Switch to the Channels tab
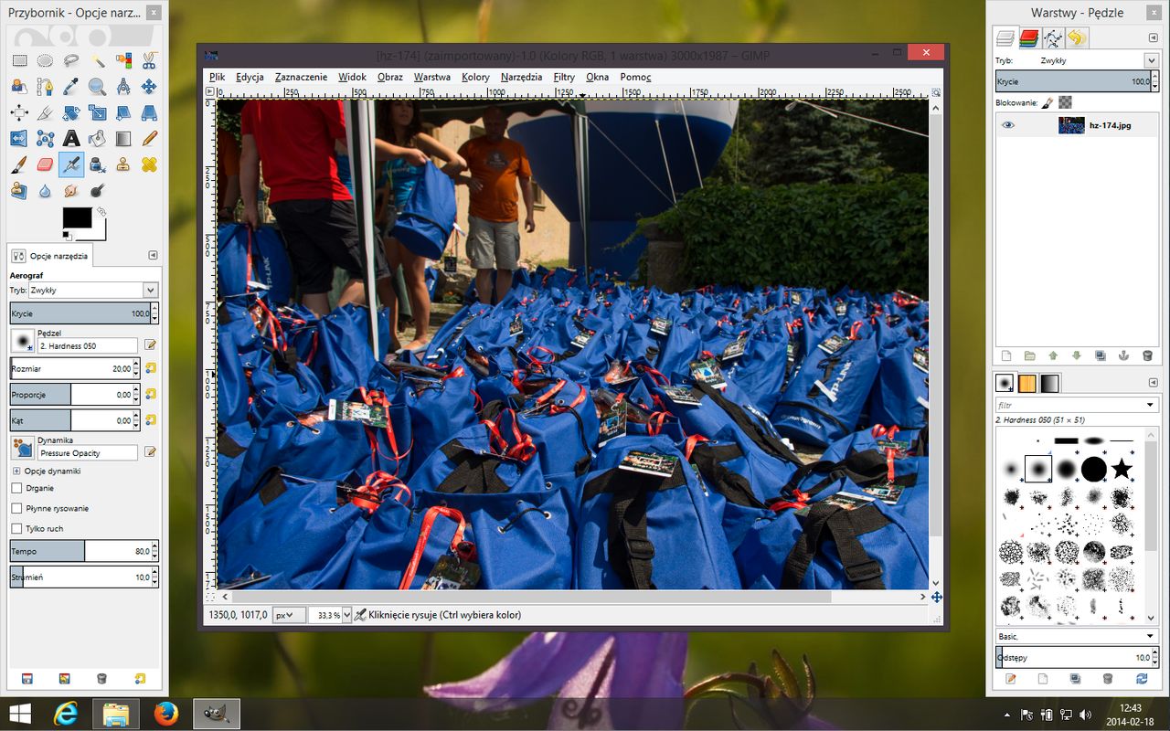Viewport: 1170px width, 731px height. (x=1029, y=37)
